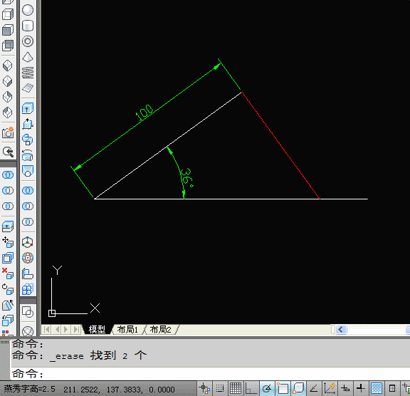Switch to the 布局1 tab
410x396 pixels.
pyautogui.click(x=127, y=329)
